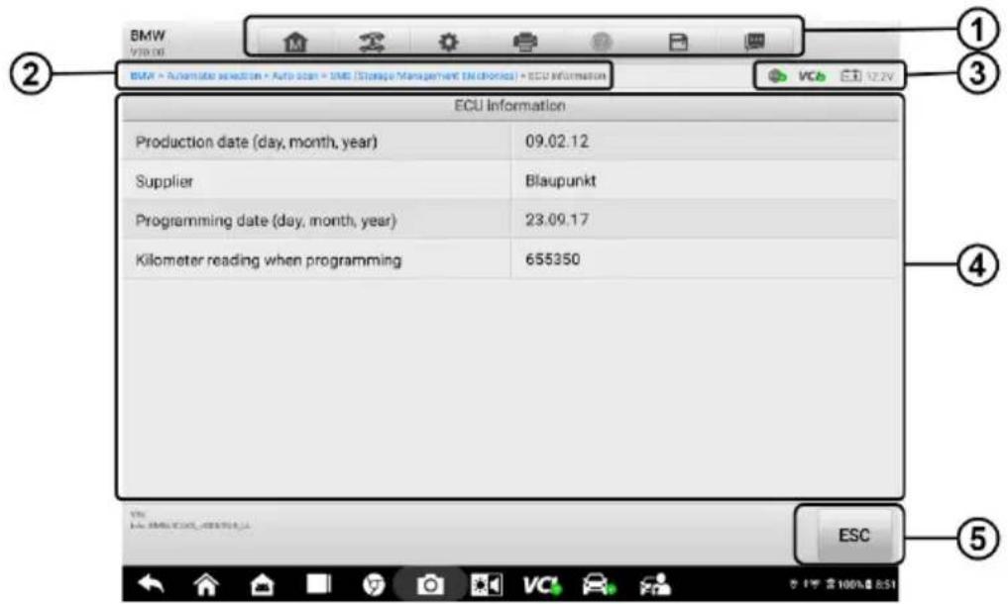
Task: Tap the Android home icon
Action: tap(206, 585)
